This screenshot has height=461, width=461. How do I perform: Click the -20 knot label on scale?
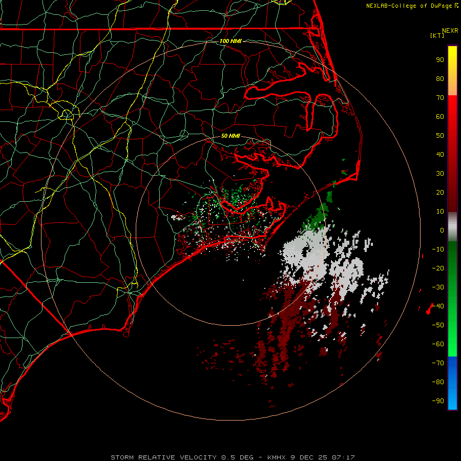pos(438,268)
